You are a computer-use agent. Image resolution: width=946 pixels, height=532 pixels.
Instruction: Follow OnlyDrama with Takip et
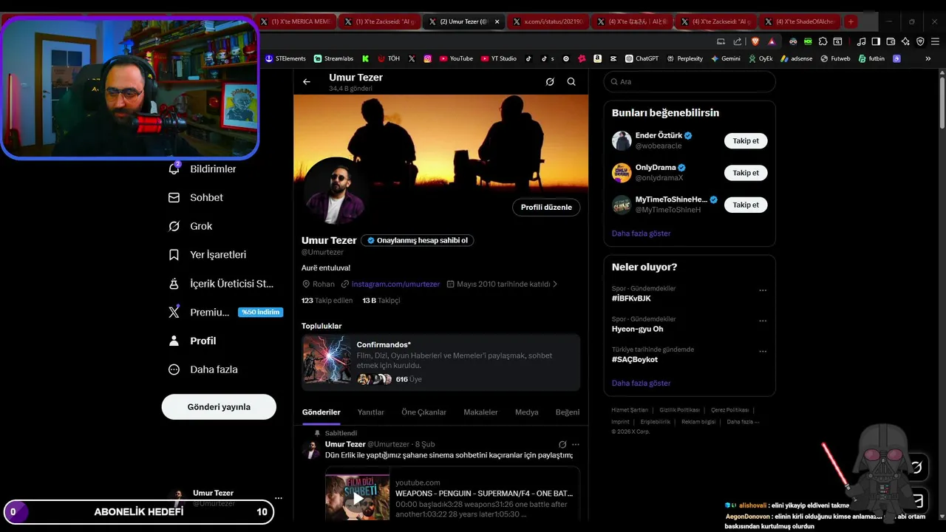coord(746,173)
